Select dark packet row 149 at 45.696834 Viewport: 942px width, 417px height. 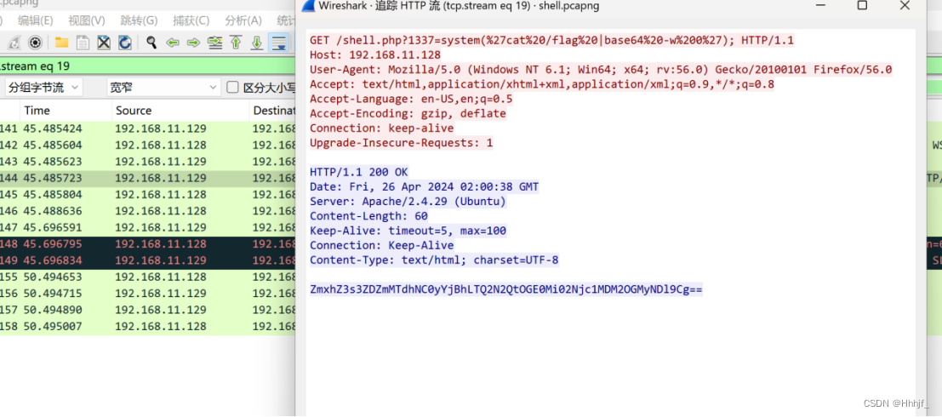pos(147,260)
